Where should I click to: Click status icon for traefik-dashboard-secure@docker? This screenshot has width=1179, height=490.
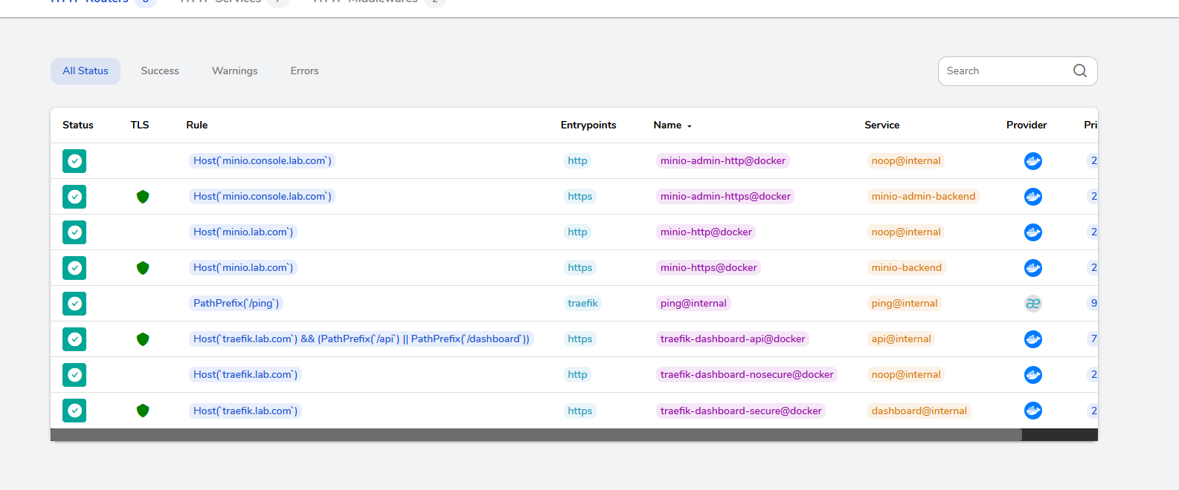(74, 411)
